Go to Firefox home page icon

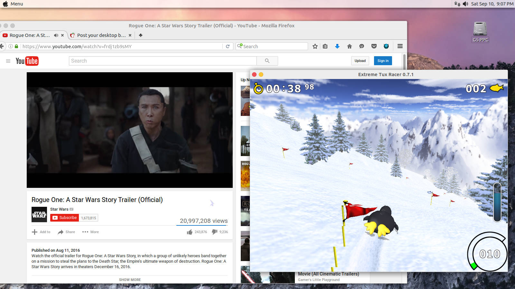tap(350, 46)
